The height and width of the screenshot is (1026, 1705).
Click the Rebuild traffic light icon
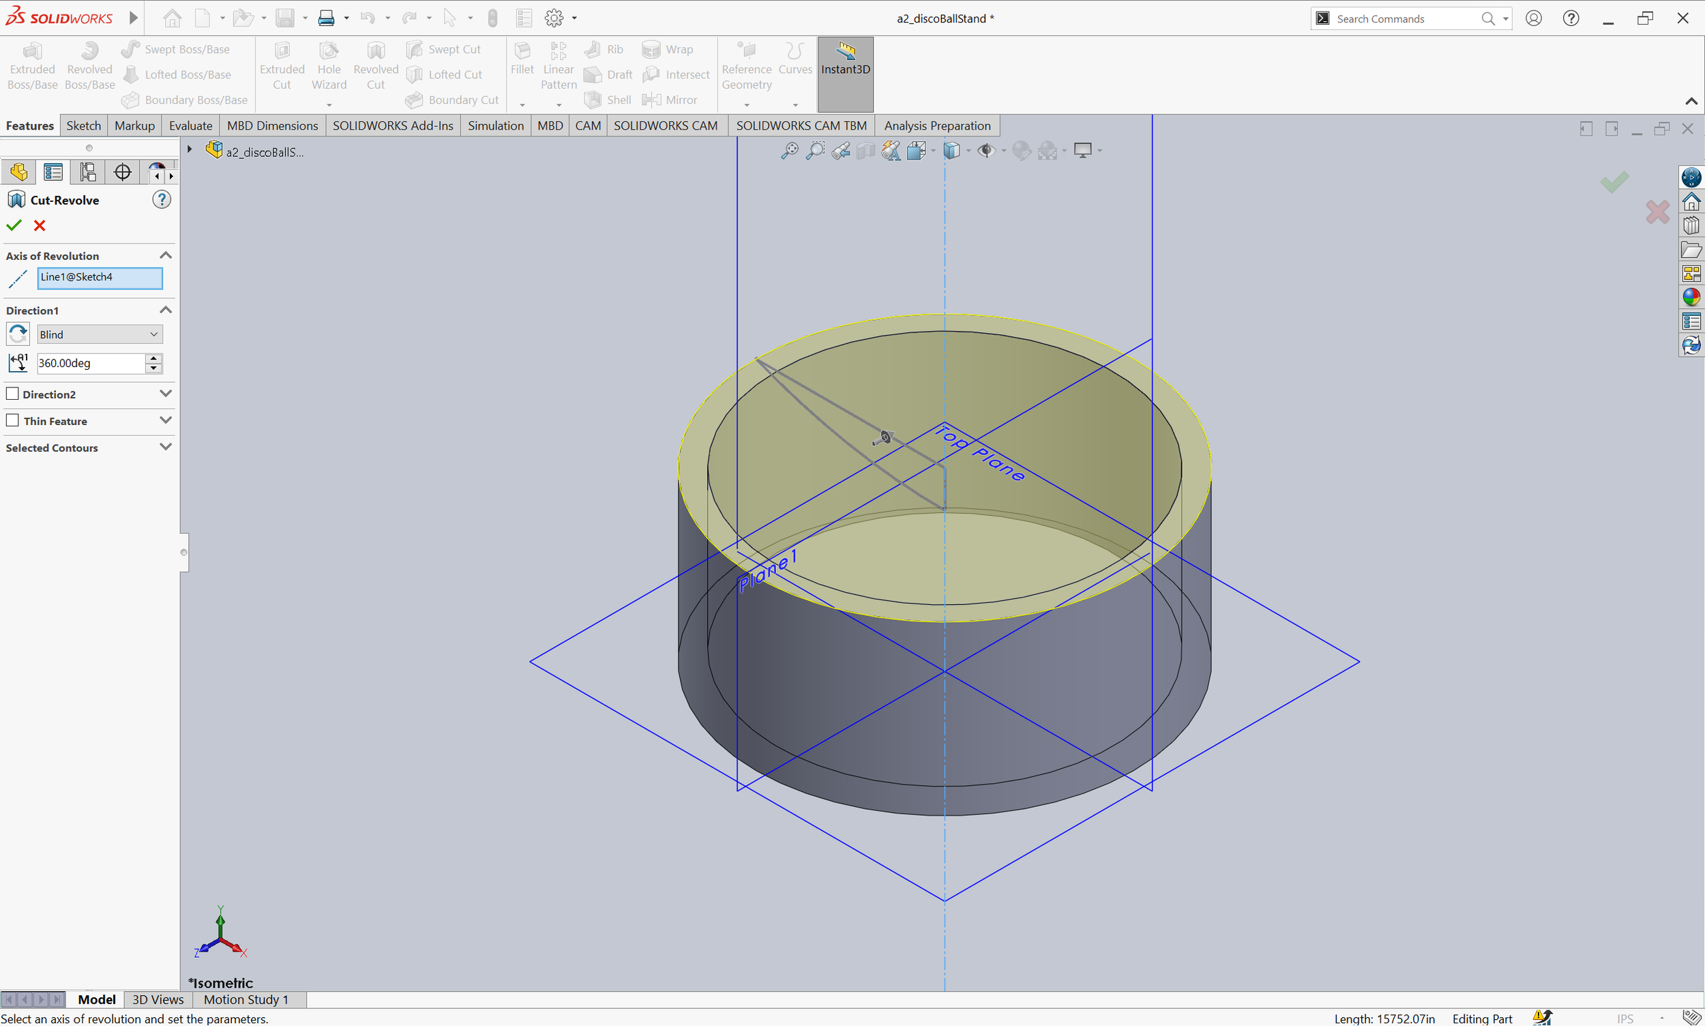(493, 18)
